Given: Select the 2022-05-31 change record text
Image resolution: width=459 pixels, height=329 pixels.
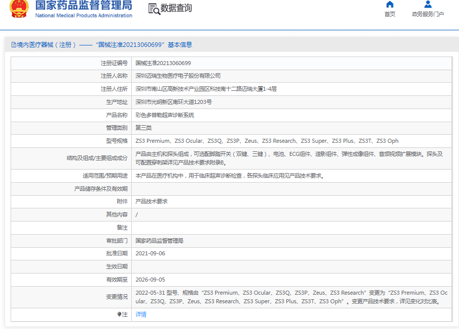Looking at the screenshot, I should pyautogui.click(x=291, y=297).
